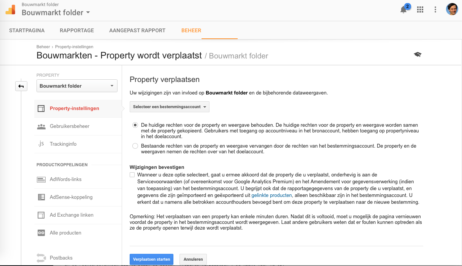Click the AdSense-koppeling icon
Viewport: 462px width, 266px height.
(x=41, y=197)
